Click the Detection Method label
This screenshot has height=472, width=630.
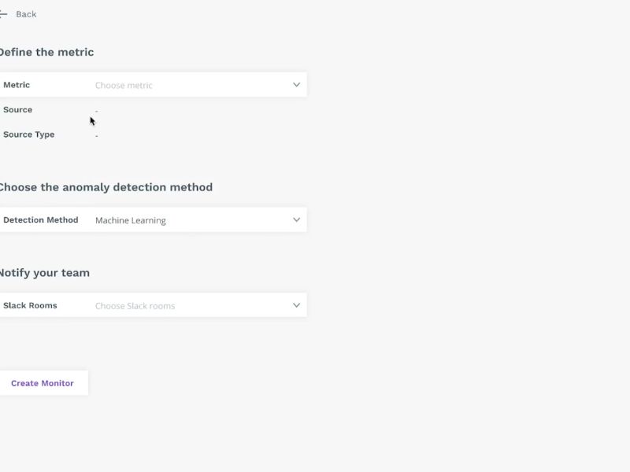tap(41, 220)
